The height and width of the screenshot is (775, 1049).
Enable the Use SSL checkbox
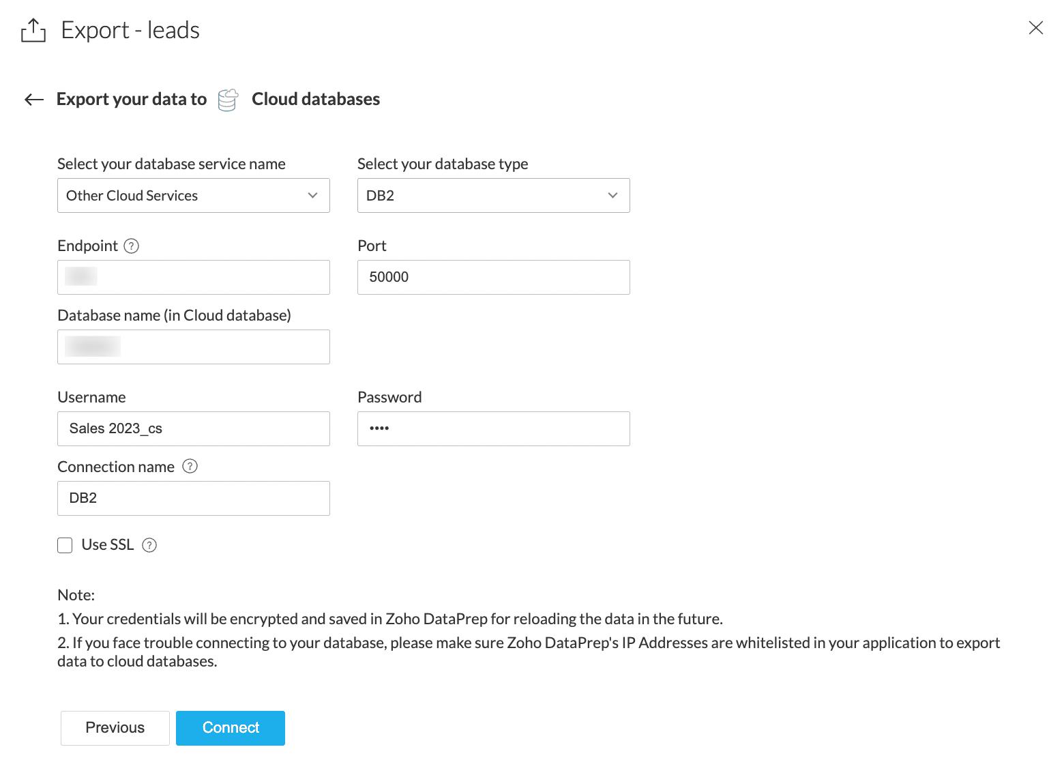click(x=65, y=545)
